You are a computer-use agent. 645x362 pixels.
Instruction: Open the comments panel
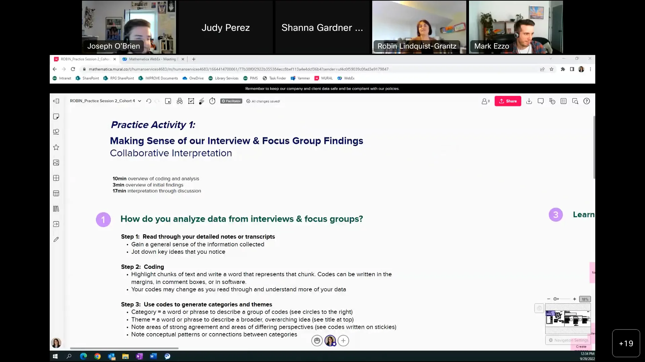541,101
